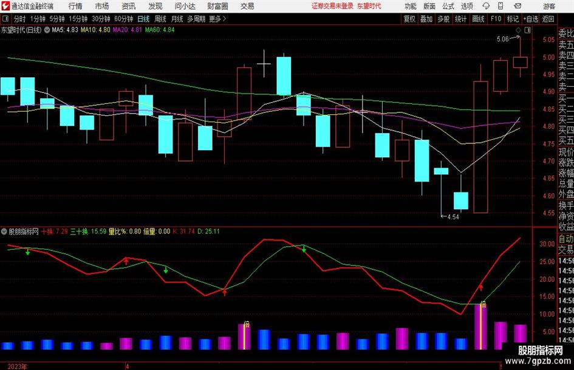Open the 功能 menu
Viewport: 574px width, 370px height.
point(411,6)
